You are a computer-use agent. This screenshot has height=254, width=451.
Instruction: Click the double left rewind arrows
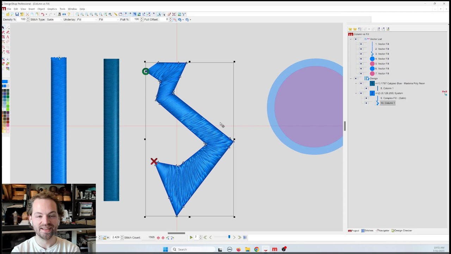click(205, 237)
